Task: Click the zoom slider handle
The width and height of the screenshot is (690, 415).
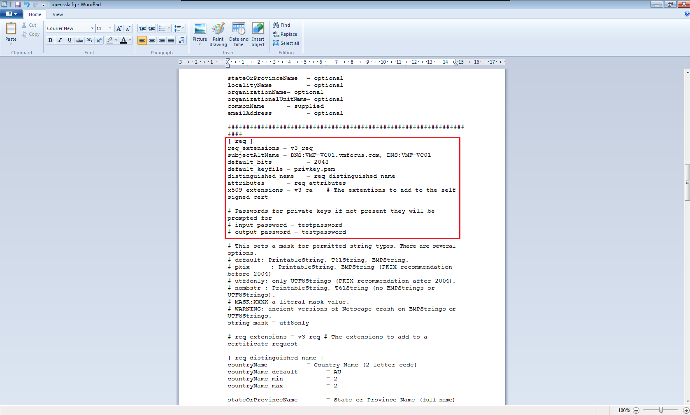Action: point(661,410)
